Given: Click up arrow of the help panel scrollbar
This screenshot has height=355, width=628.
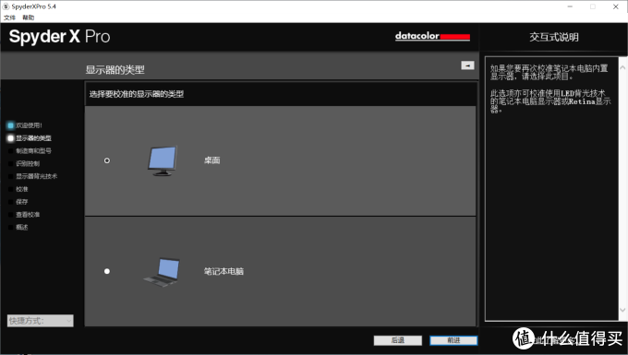Looking at the screenshot, I should point(622,68).
